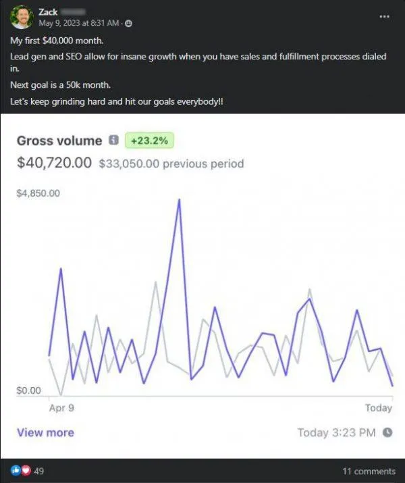Click the clock icon beside Today 3:23 PM
This screenshot has width=405, height=483.
point(387,432)
